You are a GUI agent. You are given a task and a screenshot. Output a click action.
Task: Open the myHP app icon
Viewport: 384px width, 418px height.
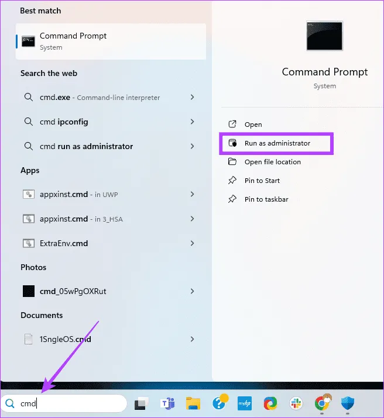coord(245,403)
